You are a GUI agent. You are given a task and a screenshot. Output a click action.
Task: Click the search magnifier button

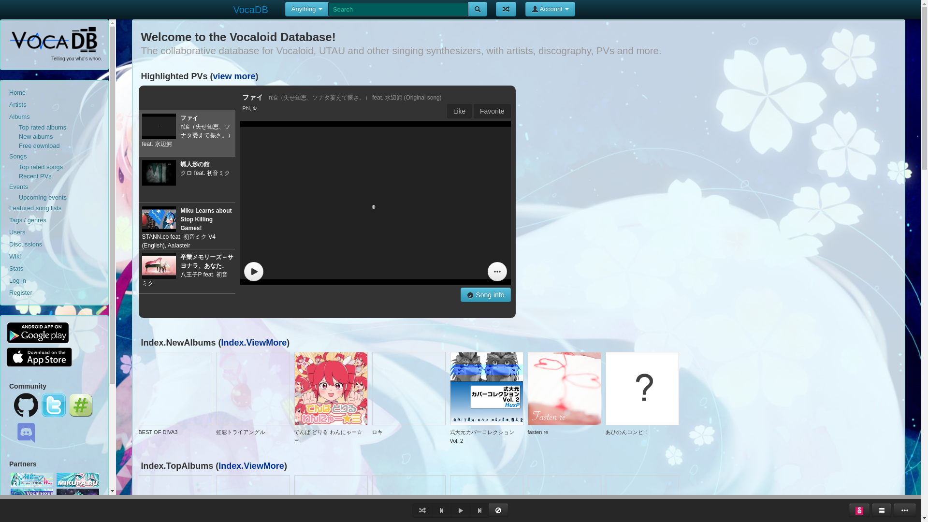(x=477, y=9)
